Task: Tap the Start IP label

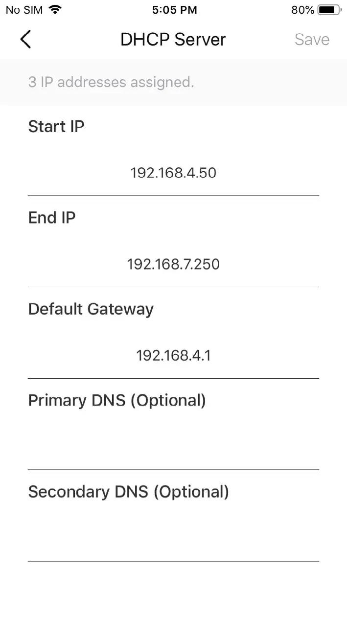Action: tap(56, 126)
